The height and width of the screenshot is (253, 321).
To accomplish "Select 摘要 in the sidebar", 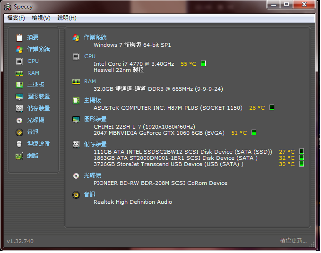I will point(33,37).
